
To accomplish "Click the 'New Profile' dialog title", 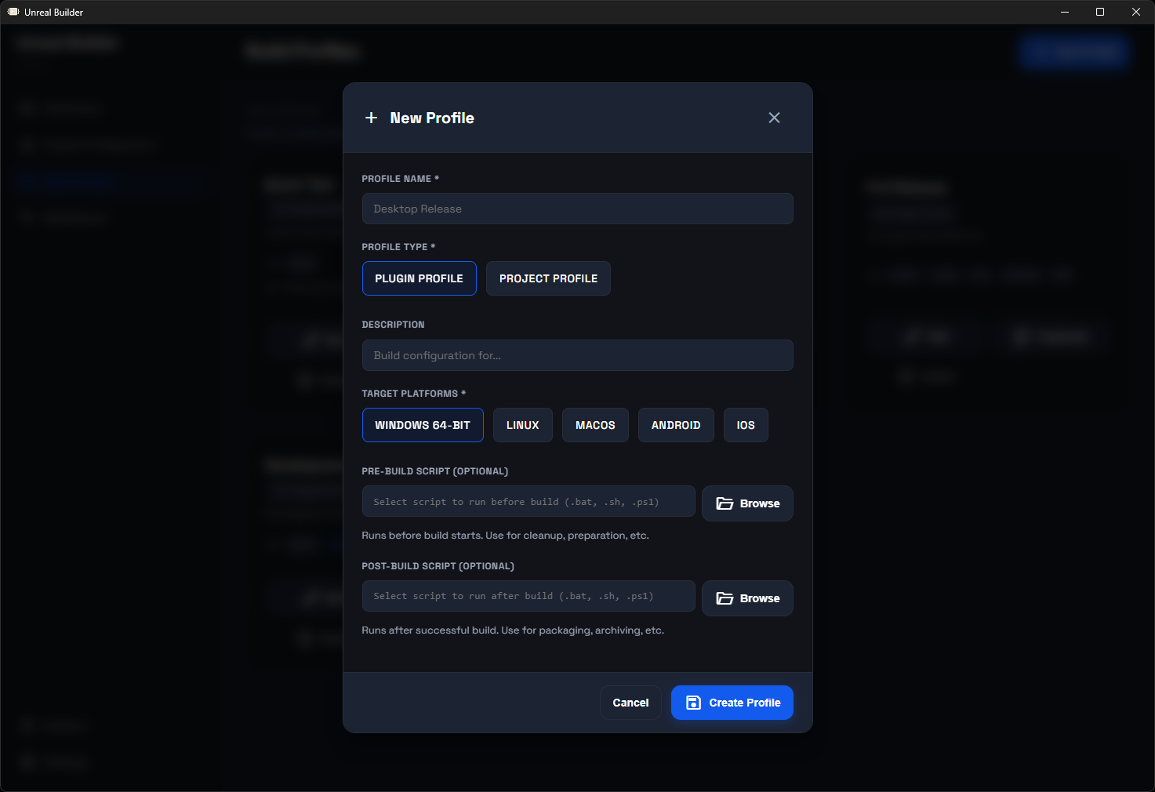I will coord(432,118).
